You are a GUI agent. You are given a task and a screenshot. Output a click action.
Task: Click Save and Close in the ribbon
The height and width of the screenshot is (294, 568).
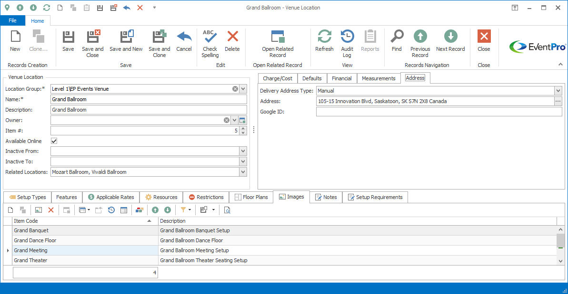(93, 44)
